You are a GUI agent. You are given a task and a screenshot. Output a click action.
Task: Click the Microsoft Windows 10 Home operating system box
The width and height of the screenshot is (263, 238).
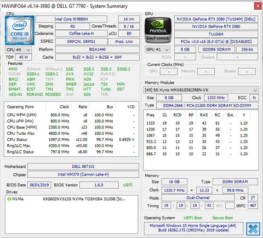point(193,228)
